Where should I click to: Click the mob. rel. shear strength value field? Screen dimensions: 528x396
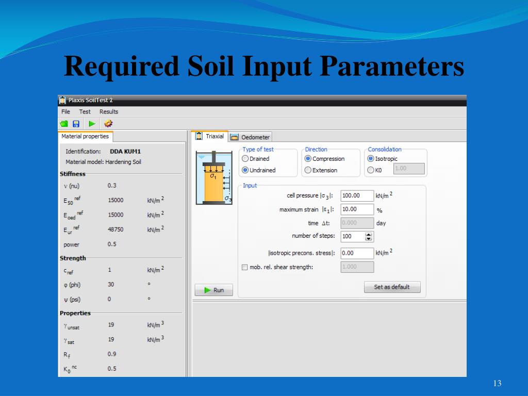pyautogui.click(x=357, y=267)
